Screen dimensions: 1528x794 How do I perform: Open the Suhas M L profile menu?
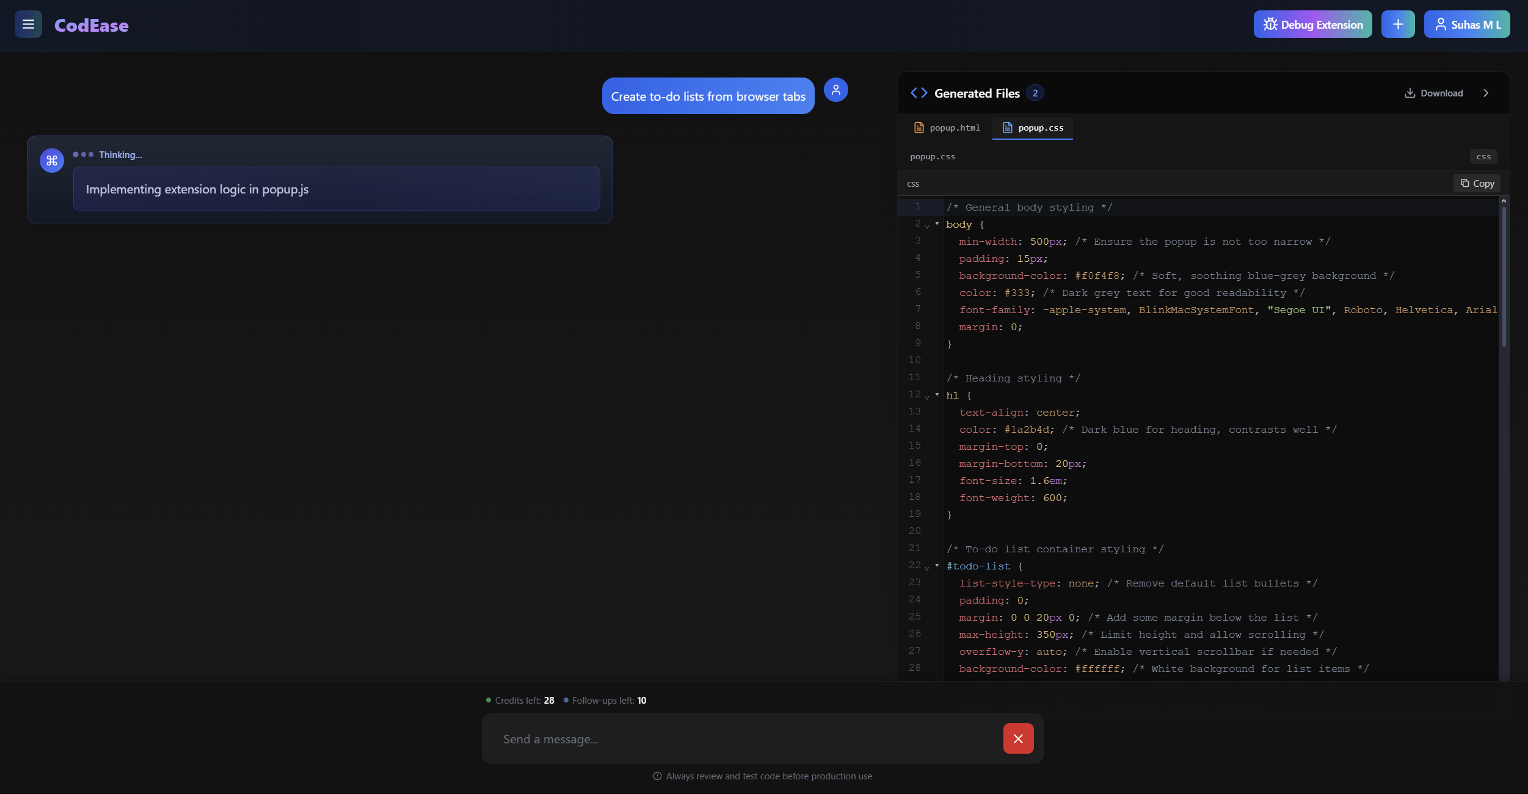pos(1466,24)
